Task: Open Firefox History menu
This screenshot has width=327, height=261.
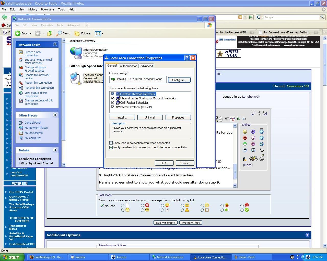Action: pyautogui.click(x=32, y=9)
